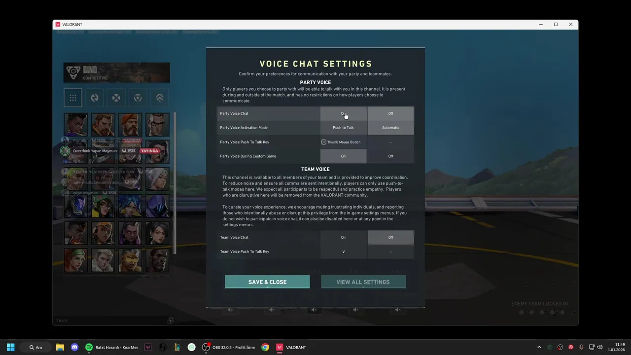Open network settings tray icon

coord(592,347)
